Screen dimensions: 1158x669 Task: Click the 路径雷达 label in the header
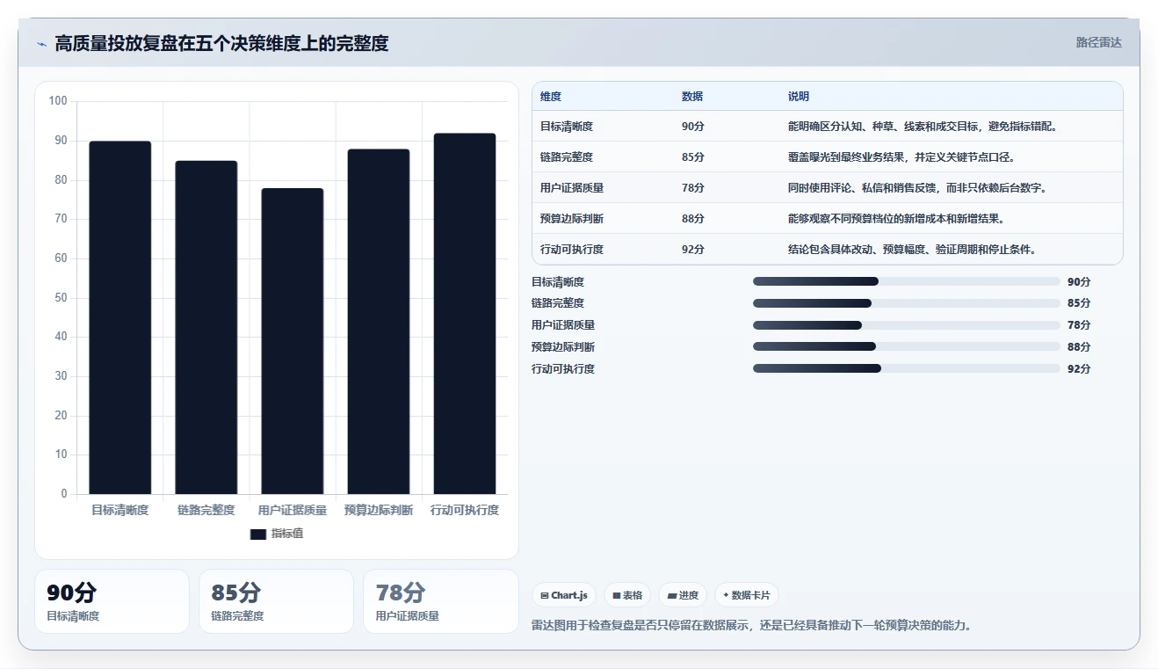click(x=1098, y=42)
